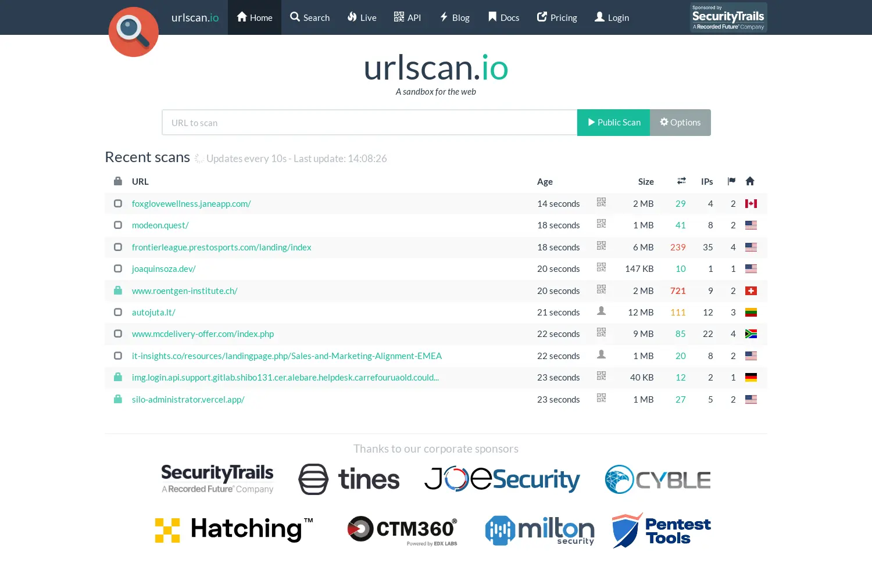Open the CTM360 sponsor logo

coord(402,530)
